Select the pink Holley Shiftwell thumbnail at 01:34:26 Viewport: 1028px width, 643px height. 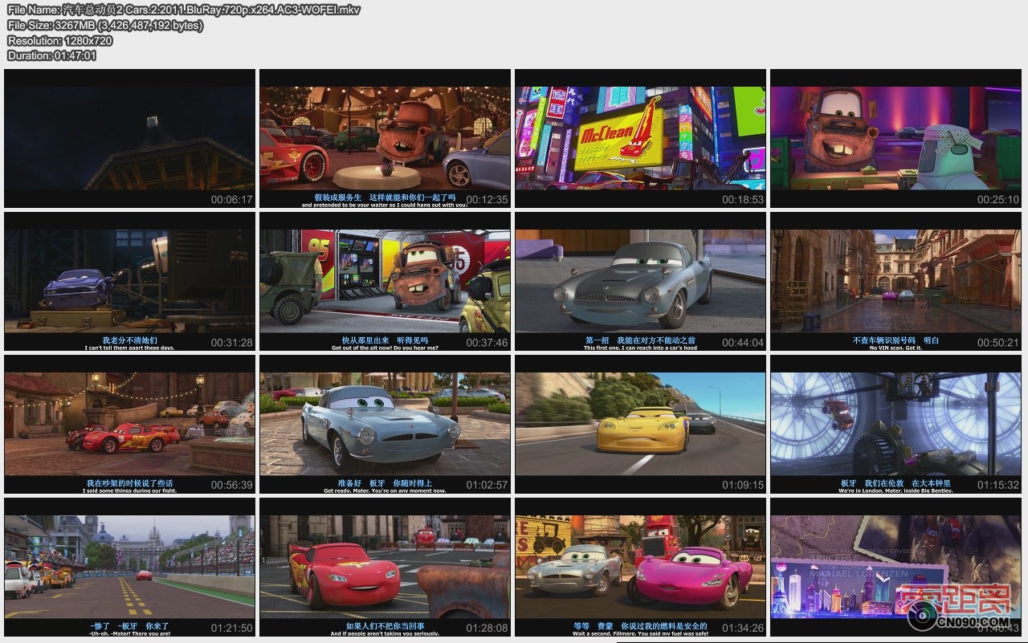tap(640, 567)
